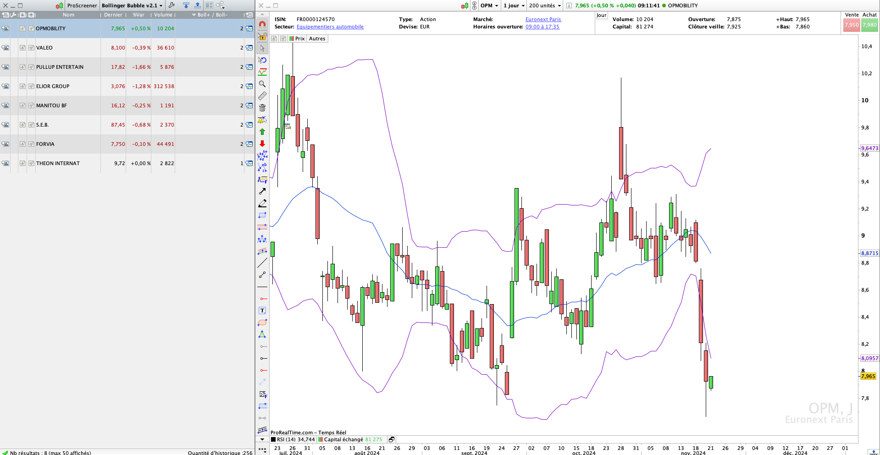The width and height of the screenshot is (880, 455).
Task: Select the black diagonal arrow drawing tool
Action: [x=262, y=191]
